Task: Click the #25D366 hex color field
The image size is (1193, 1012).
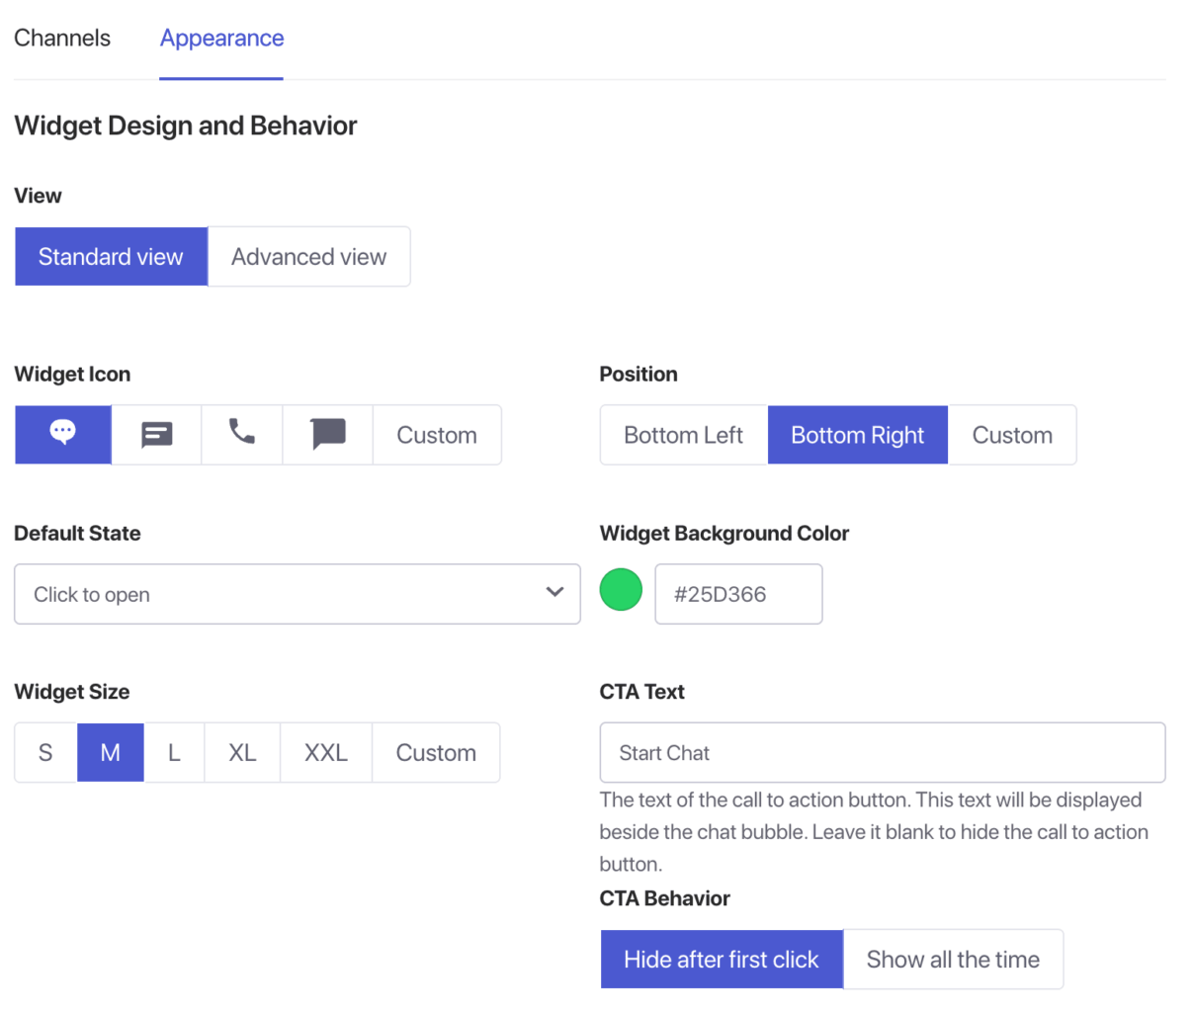Action: pos(737,594)
